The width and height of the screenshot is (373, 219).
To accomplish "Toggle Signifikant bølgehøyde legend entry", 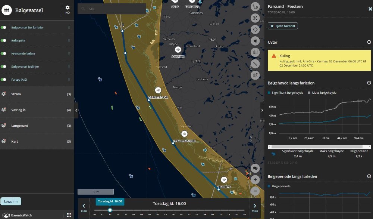I will pos(285,93).
